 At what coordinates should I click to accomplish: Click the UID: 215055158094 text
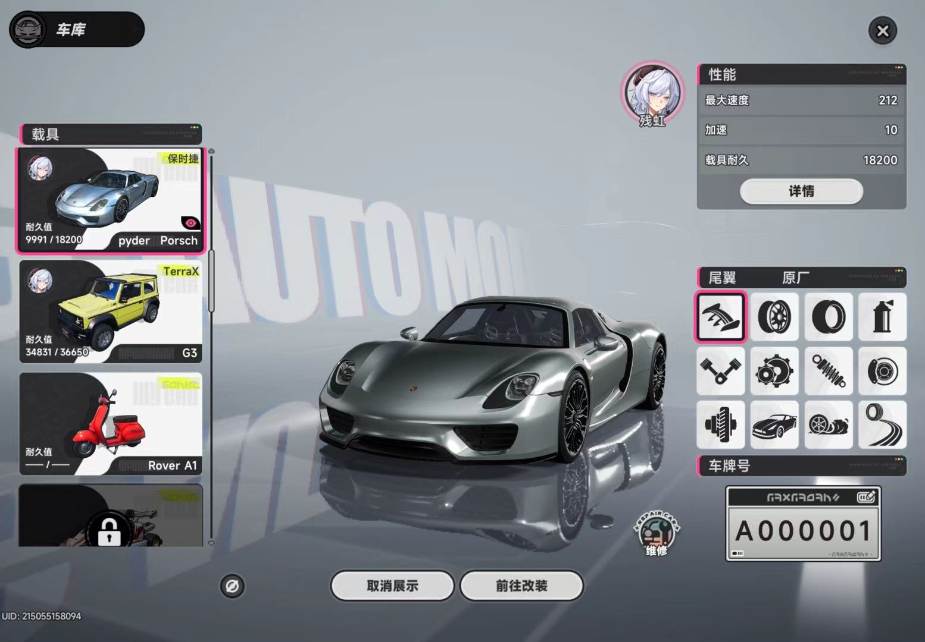tap(41, 616)
